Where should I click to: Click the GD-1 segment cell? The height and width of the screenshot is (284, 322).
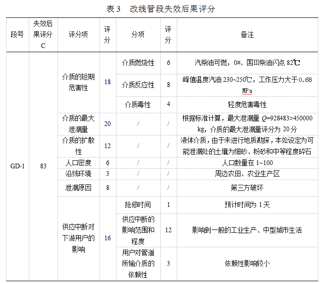[17, 166]
